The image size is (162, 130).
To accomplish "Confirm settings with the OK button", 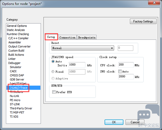I will (x=114, y=122).
